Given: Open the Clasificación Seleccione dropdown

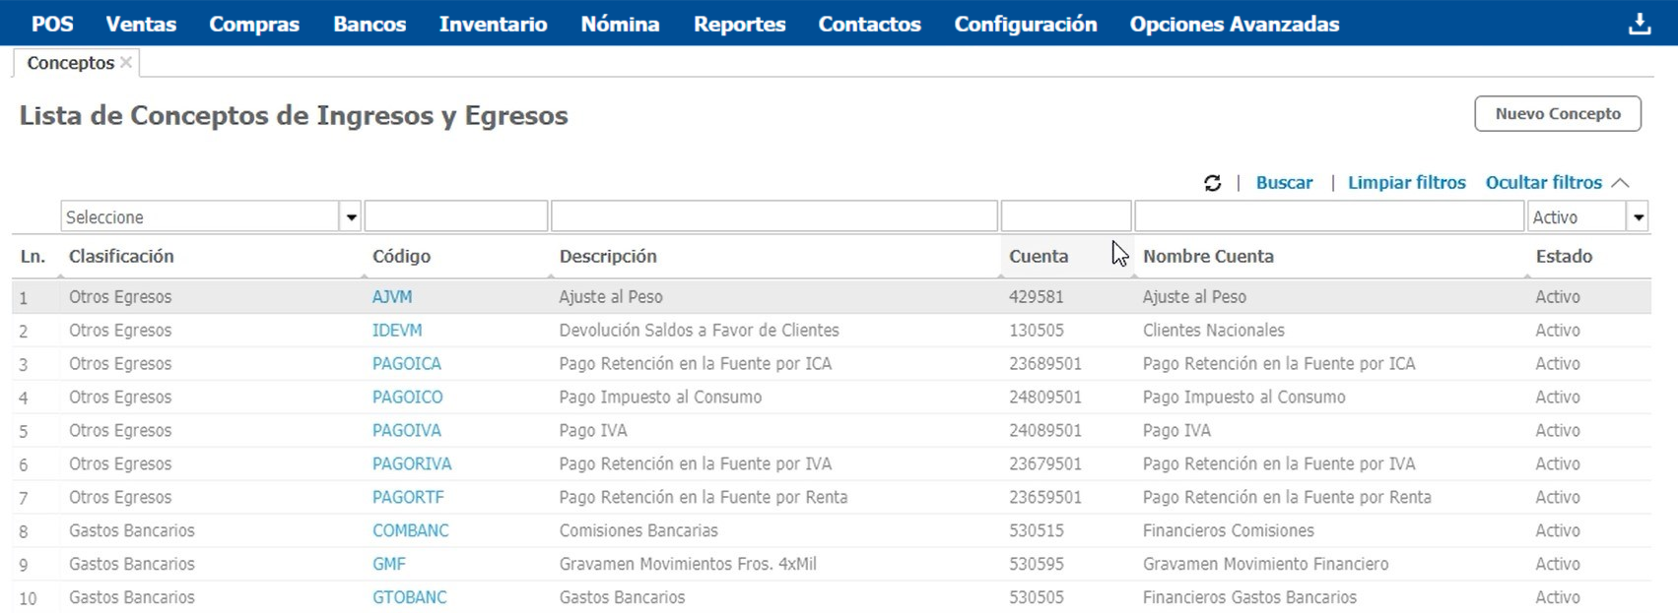Looking at the screenshot, I should point(350,217).
